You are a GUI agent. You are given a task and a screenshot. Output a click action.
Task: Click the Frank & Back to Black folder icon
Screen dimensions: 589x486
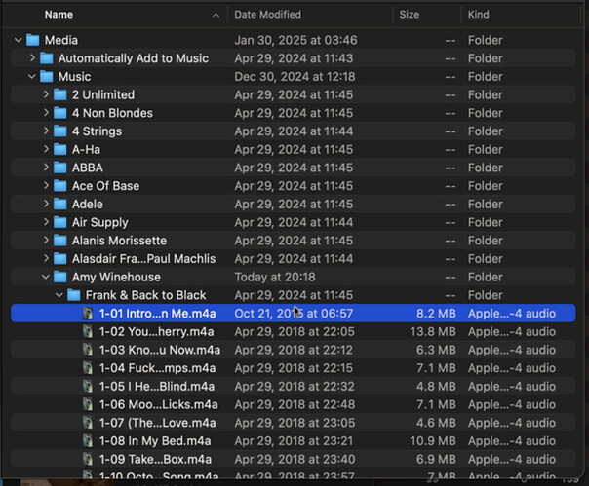coord(74,295)
